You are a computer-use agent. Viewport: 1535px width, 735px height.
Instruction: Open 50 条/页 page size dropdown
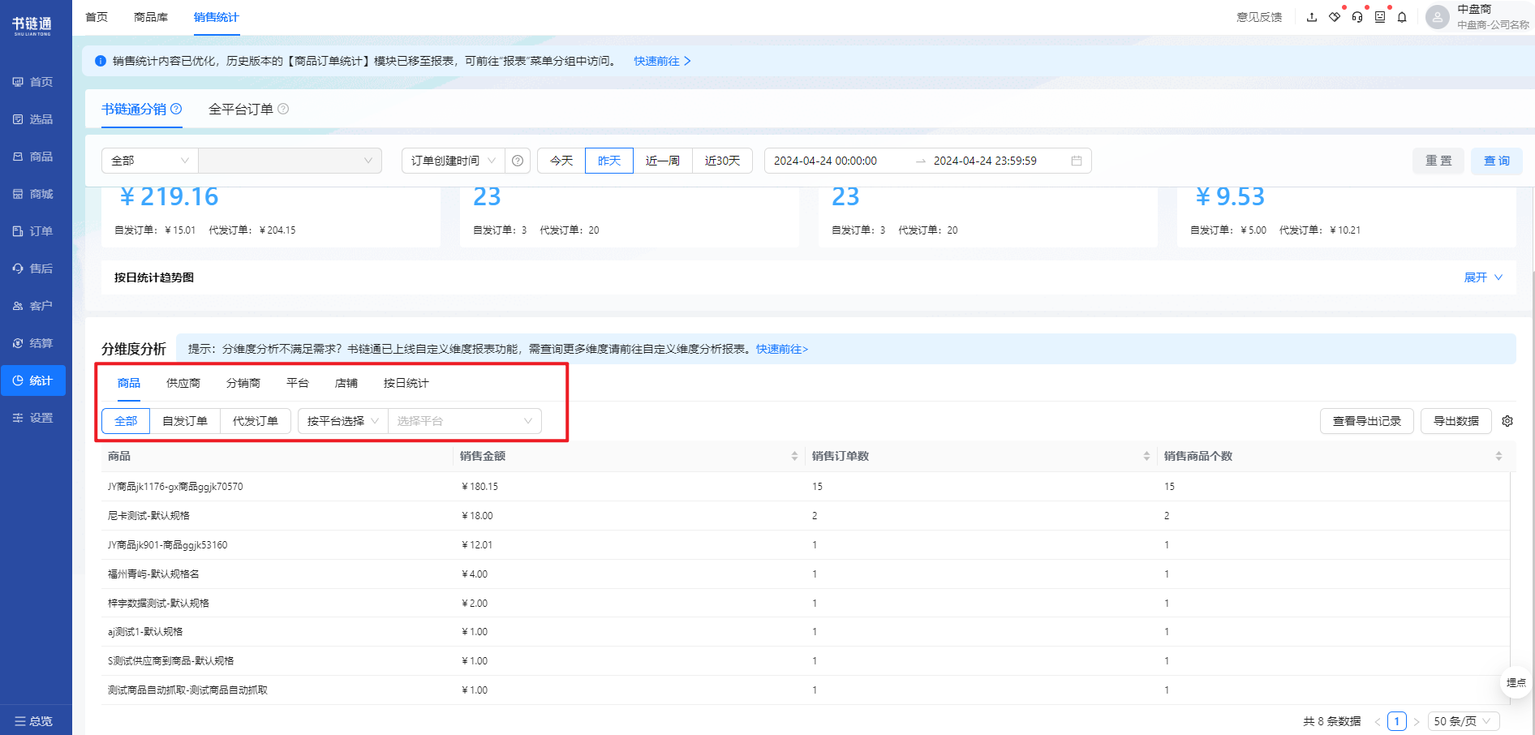[x=1463, y=721]
